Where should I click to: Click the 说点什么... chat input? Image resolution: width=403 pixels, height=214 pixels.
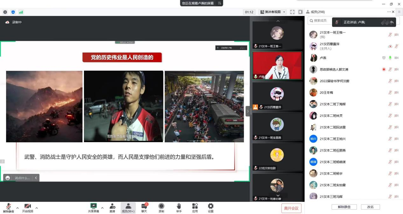pyautogui.click(x=22, y=178)
